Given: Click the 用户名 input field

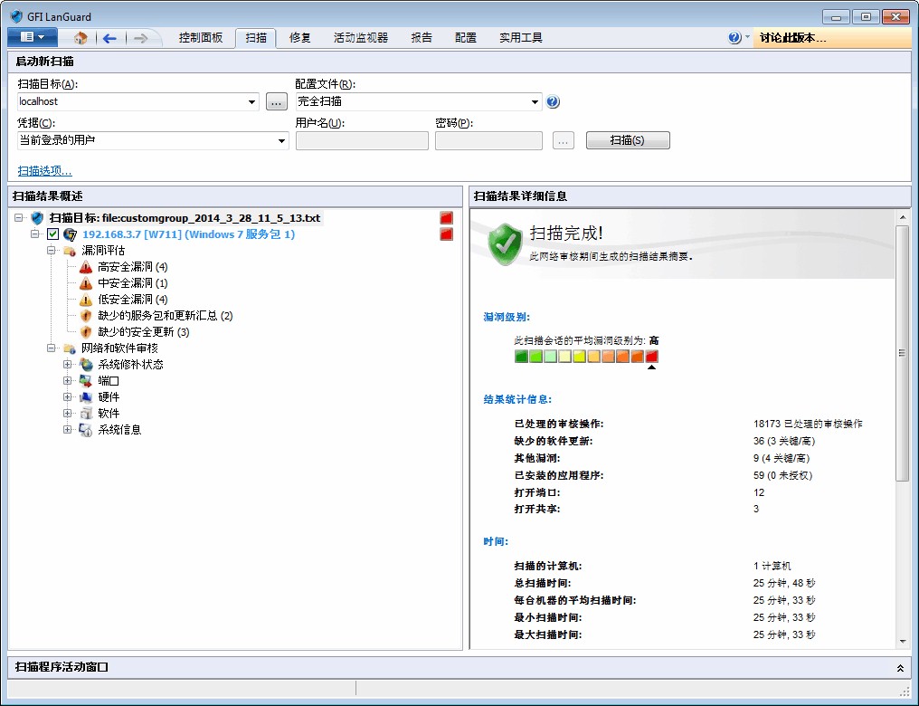Looking at the screenshot, I should (x=362, y=140).
